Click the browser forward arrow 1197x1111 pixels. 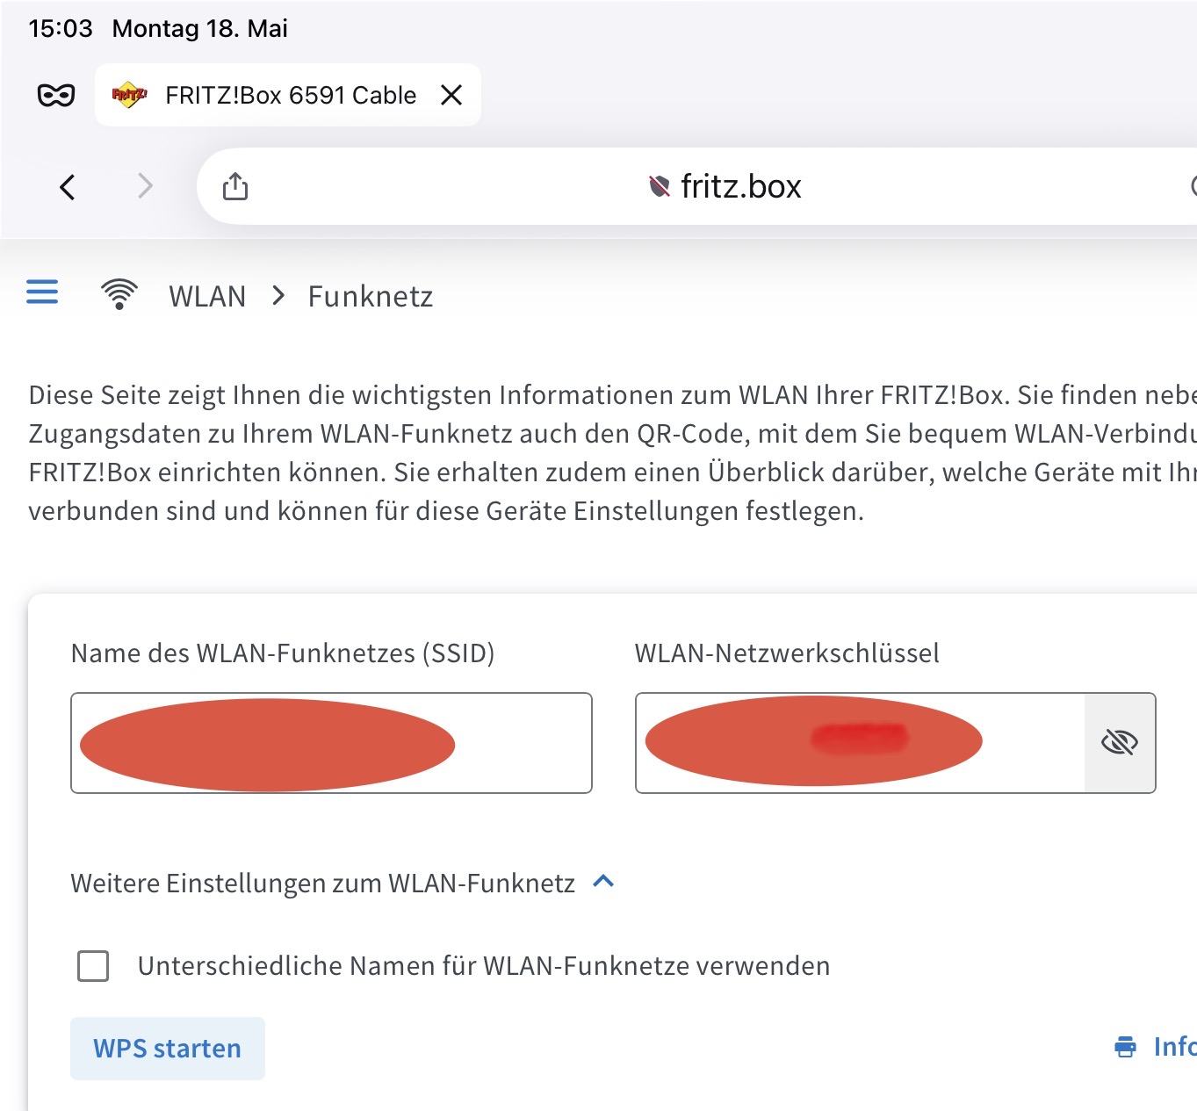(x=145, y=186)
